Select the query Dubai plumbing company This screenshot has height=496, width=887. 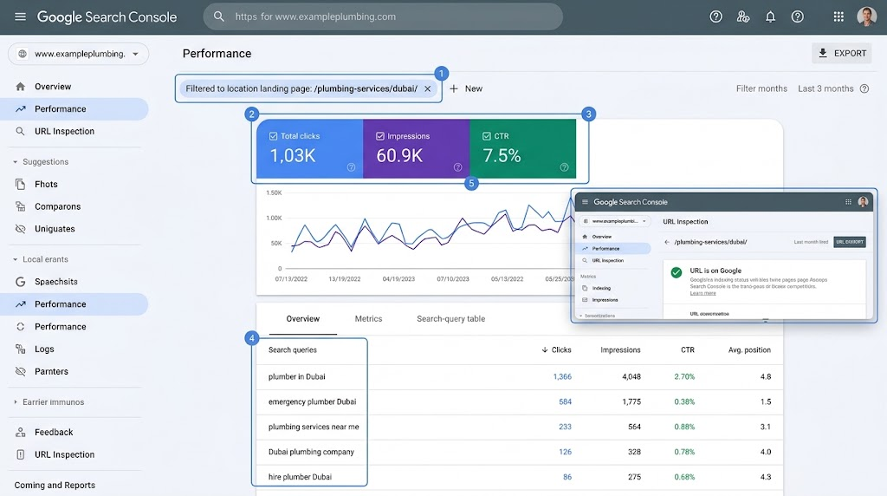(x=311, y=452)
